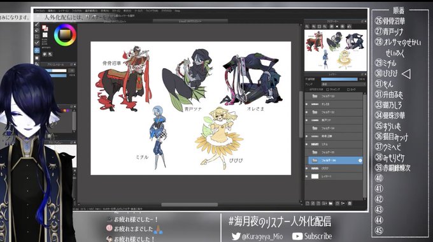
Task: Toggle visibility of オレさま layer
Action: coord(306,104)
